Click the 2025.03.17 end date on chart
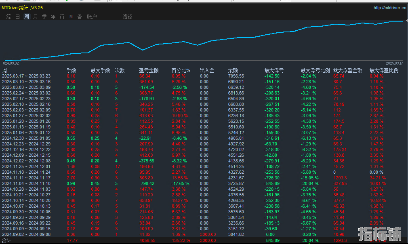The width and height of the screenshot is (408, 244). pyautogui.click(x=395, y=63)
